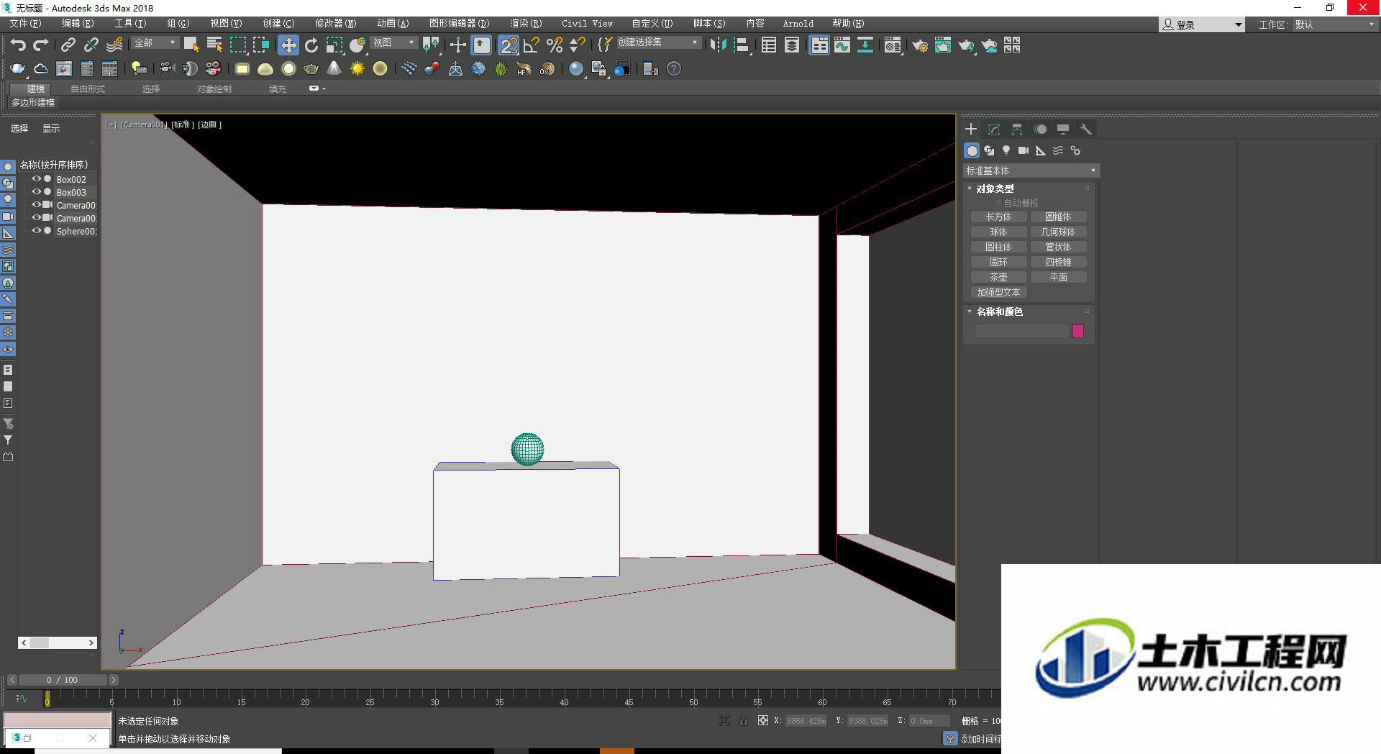Screen dimensions: 1381x754
Task: Open the Utilities wrench panel tab
Action: [1086, 130]
